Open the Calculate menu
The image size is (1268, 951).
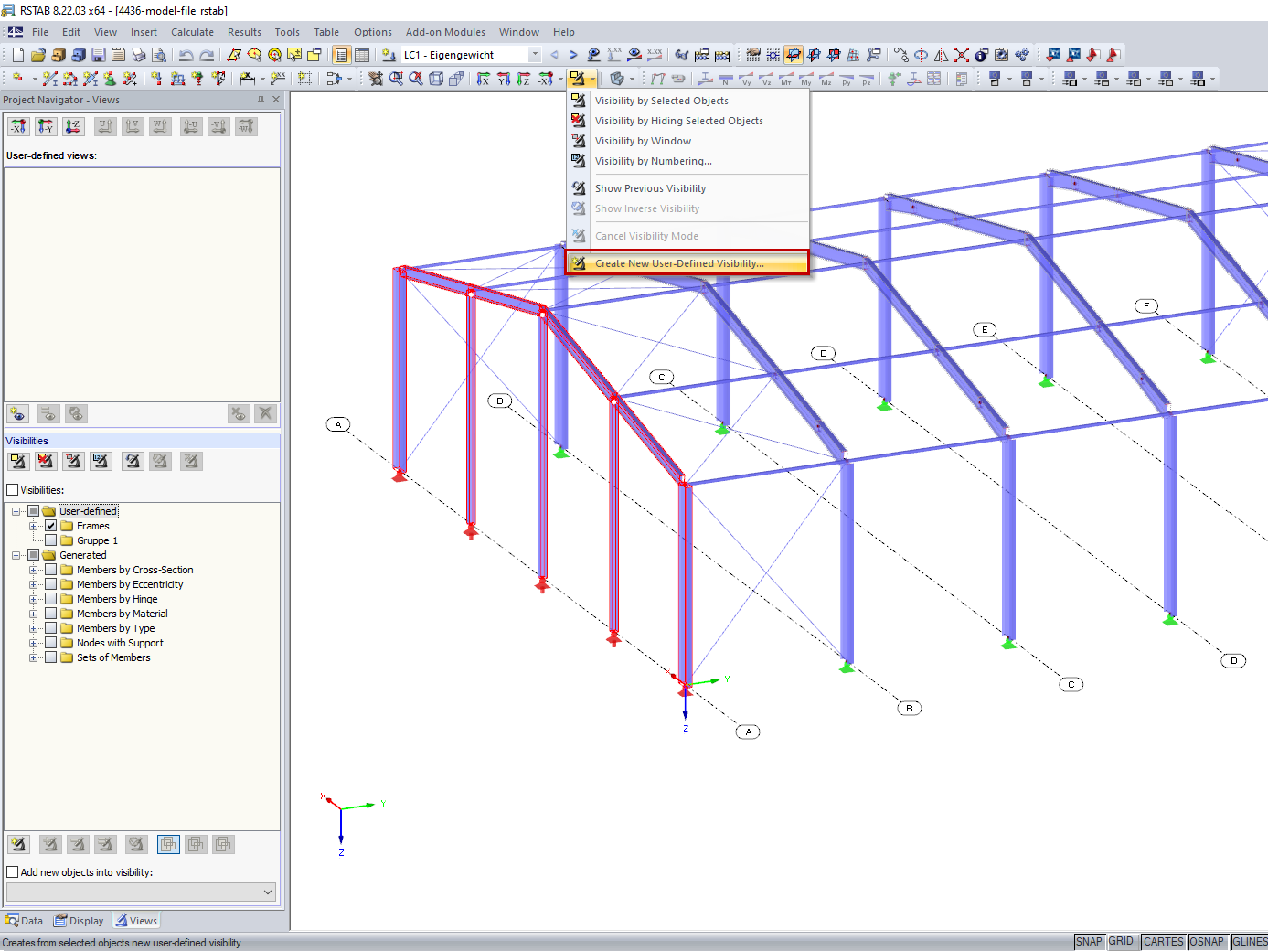(192, 32)
